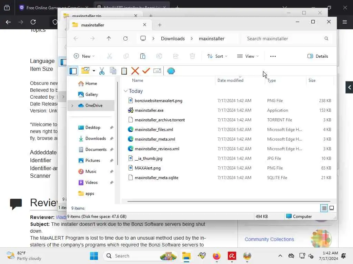Toggle the Details pane button

pos(317,56)
